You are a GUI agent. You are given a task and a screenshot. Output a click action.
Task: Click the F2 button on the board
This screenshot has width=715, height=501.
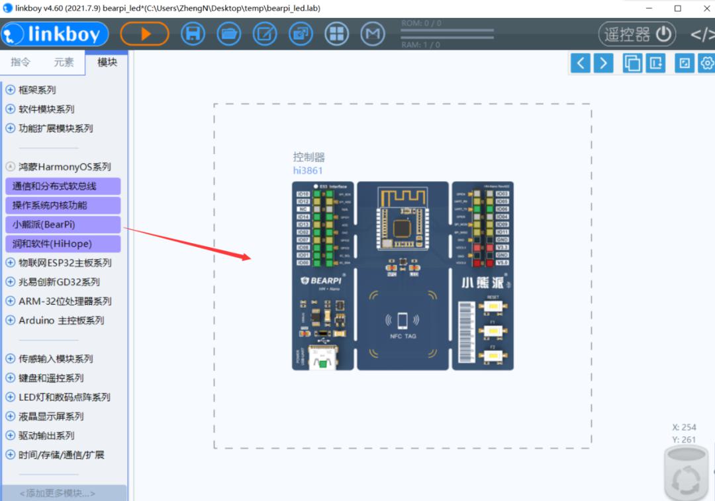(493, 356)
